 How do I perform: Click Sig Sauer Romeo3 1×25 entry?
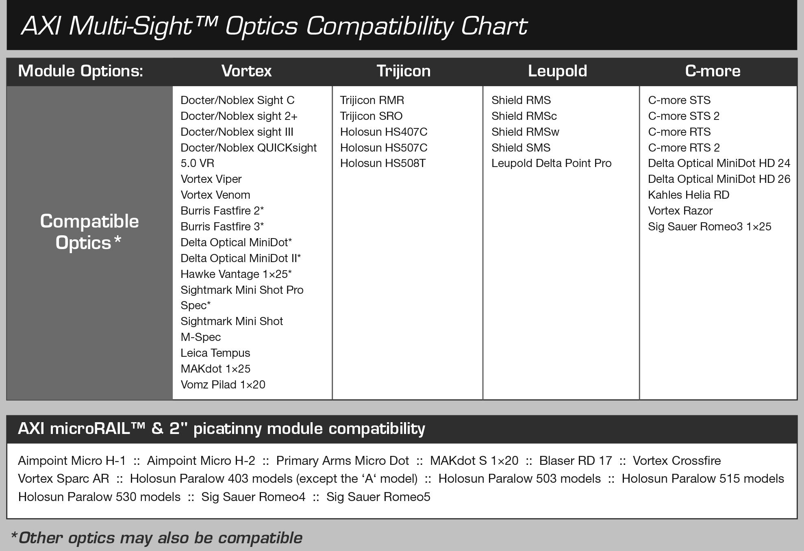click(709, 227)
